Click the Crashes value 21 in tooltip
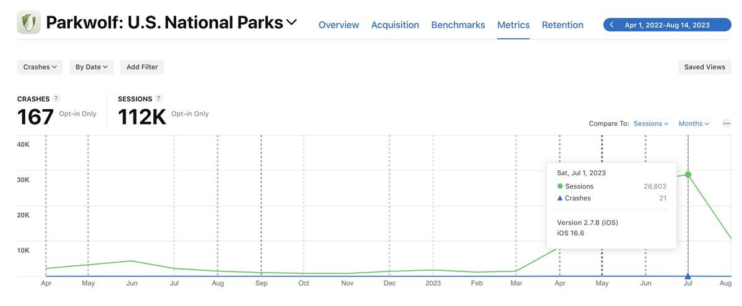The image size is (742, 306). pos(662,198)
